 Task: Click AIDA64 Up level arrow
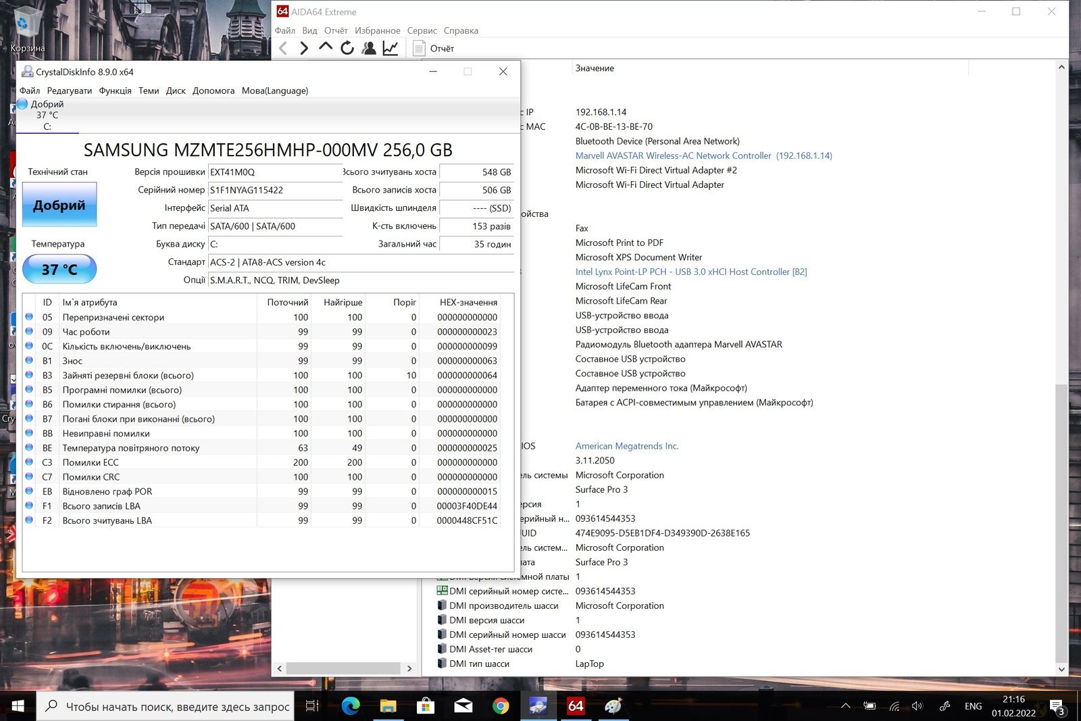tap(326, 47)
